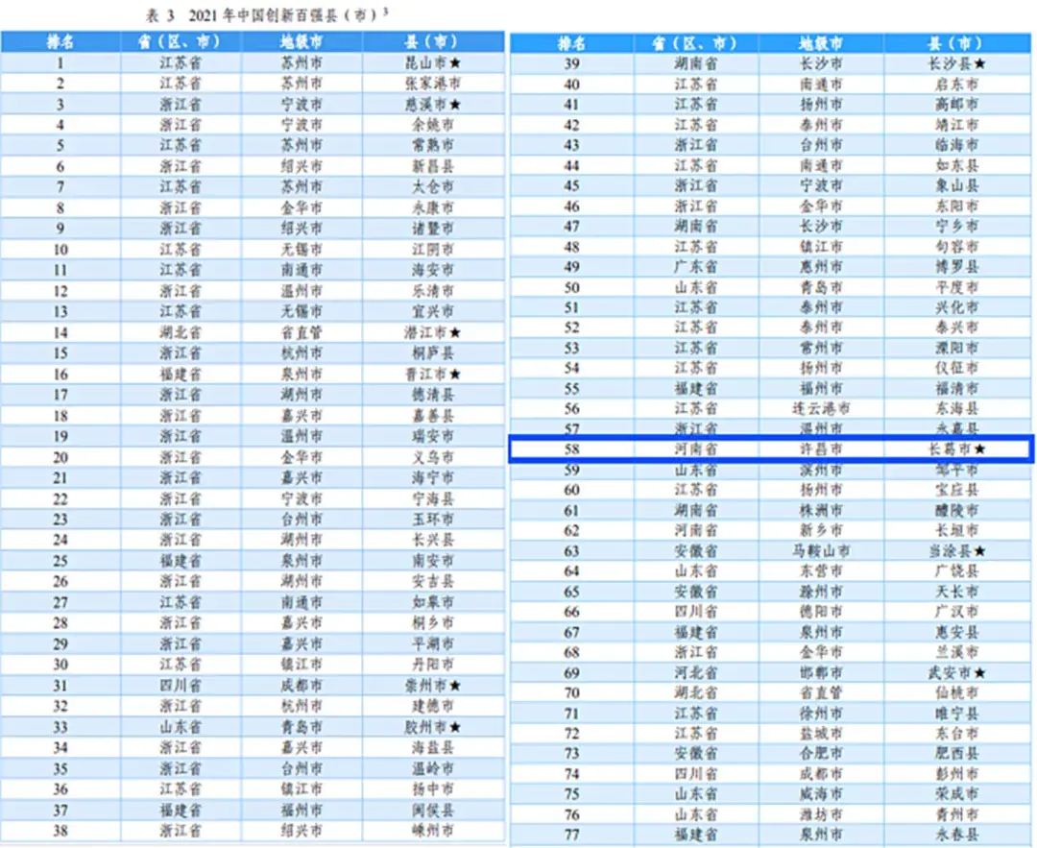Click the 马鞍山市 cell in rank 63

click(821, 551)
